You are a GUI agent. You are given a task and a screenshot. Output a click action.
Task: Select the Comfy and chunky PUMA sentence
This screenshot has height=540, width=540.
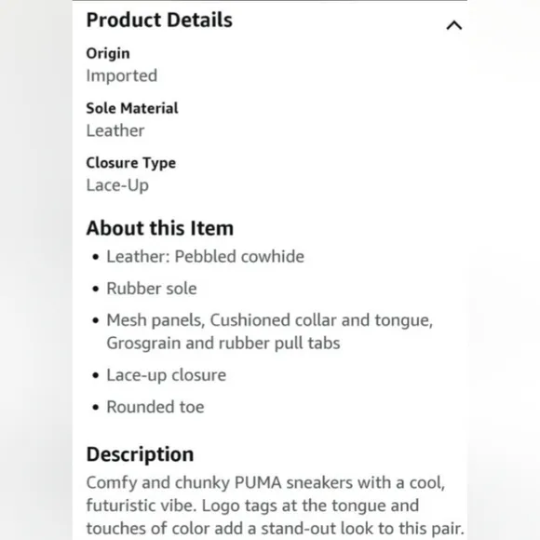(265, 483)
